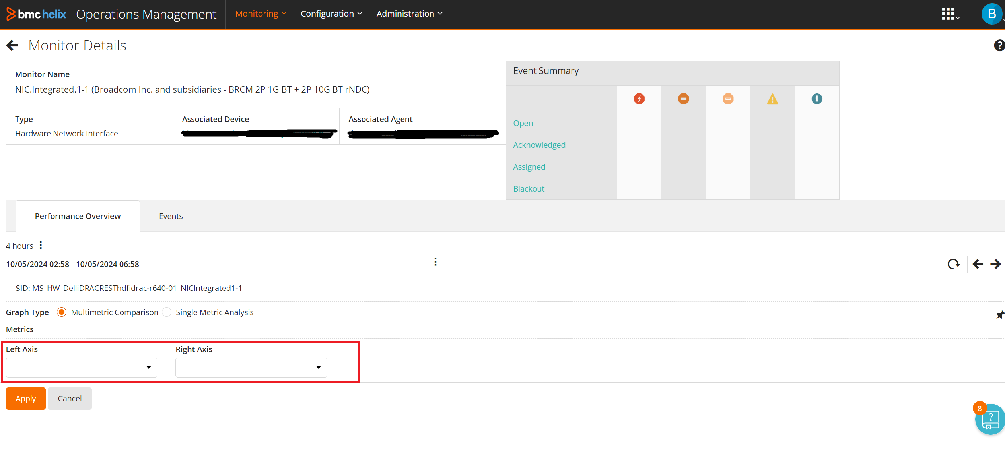Expand the Left Axis dropdown
Image resolution: width=1005 pixels, height=457 pixels.
[82, 367]
